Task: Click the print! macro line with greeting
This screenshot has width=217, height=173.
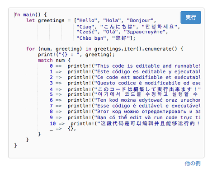Action: (76, 55)
